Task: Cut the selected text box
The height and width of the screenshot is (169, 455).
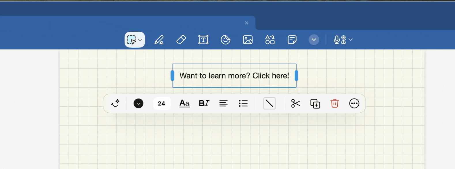Action: [x=296, y=103]
